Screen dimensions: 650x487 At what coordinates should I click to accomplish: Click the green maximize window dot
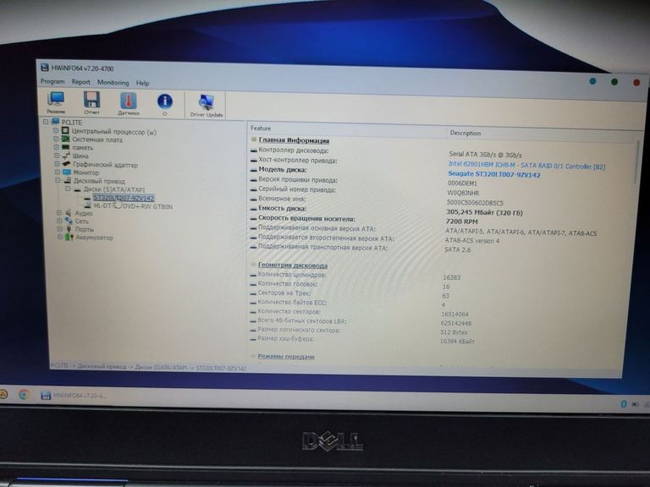(x=614, y=82)
